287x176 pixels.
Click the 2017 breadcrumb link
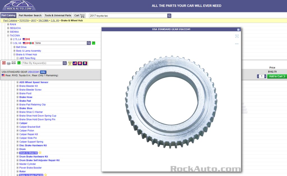tap(34, 20)
